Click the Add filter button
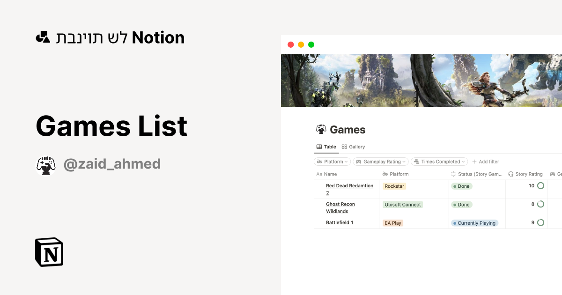Screen dimensions: 562x295 486,162
